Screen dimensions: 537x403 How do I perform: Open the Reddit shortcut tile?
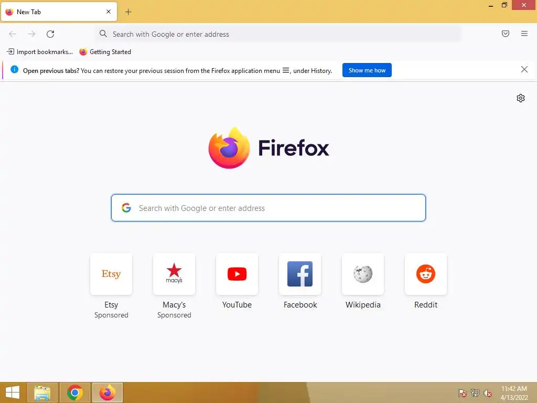coord(426,274)
